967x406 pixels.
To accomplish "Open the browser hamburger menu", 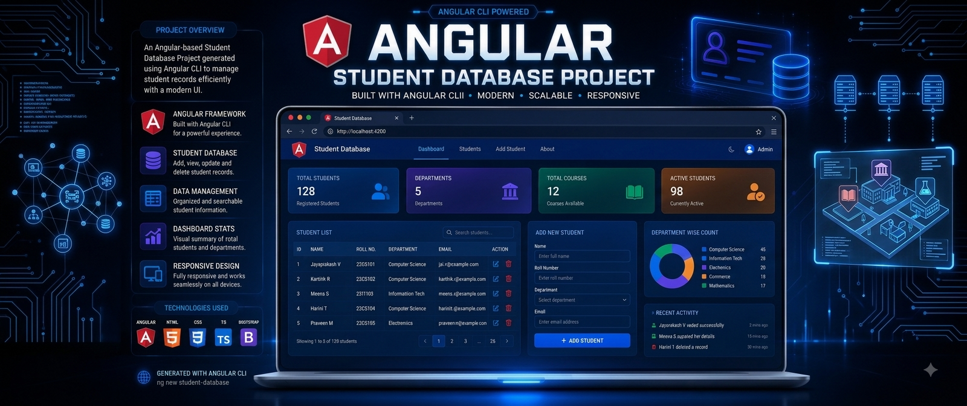I will click(x=774, y=131).
